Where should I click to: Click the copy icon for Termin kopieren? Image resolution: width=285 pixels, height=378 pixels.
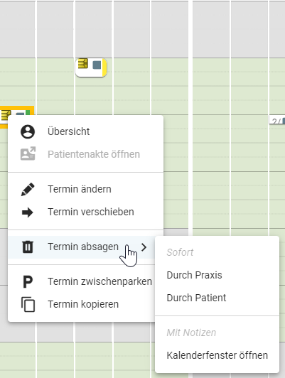tap(28, 305)
